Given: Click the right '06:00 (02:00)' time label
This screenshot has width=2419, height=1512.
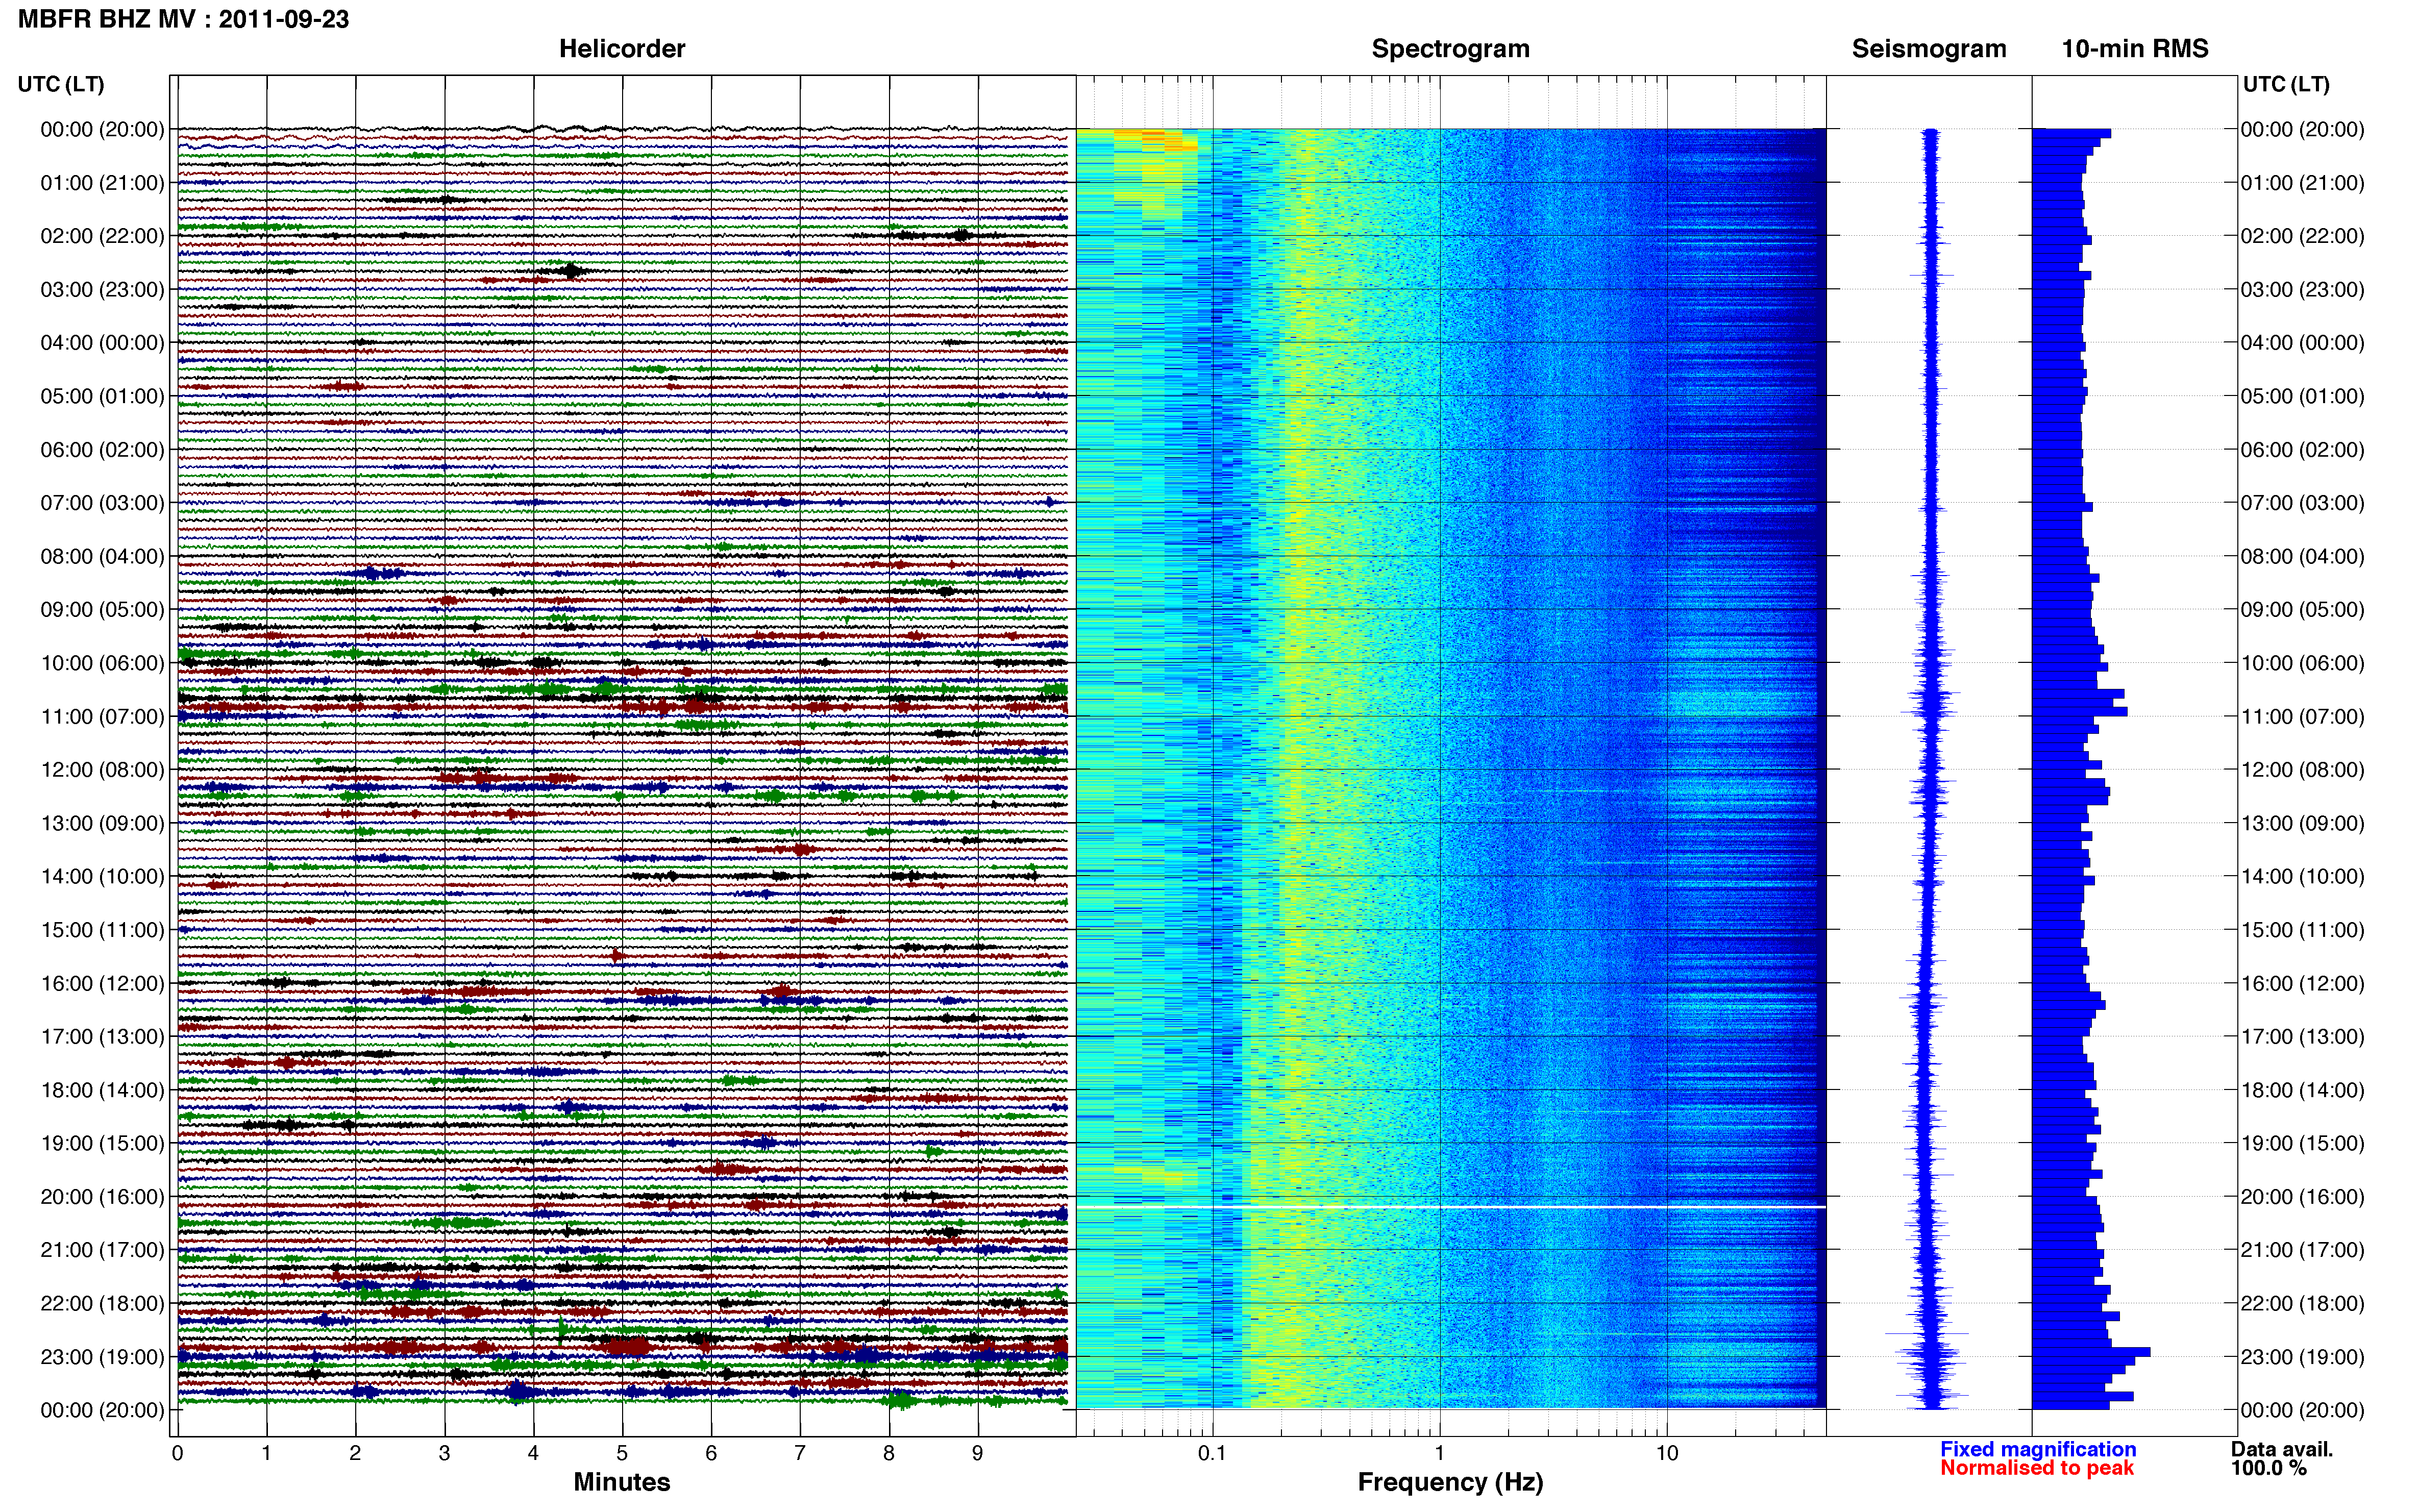Looking at the screenshot, I should pyautogui.click(x=2302, y=450).
